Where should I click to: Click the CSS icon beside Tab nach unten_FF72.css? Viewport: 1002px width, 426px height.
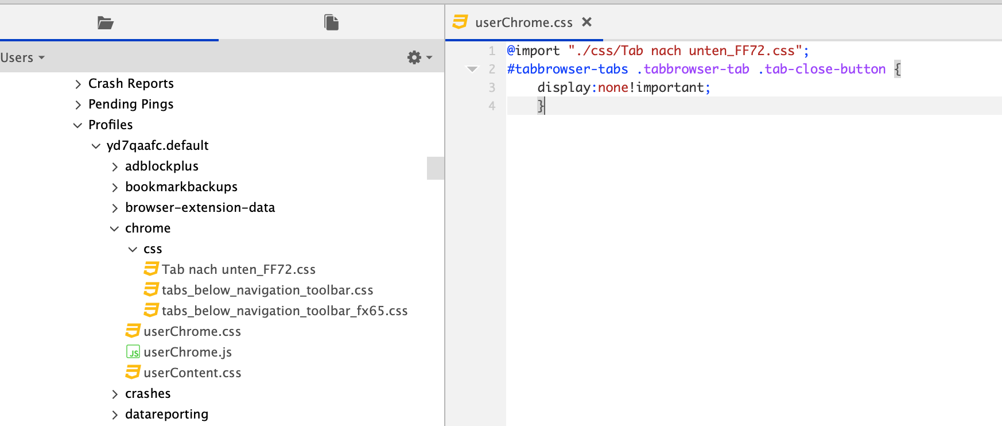point(152,269)
